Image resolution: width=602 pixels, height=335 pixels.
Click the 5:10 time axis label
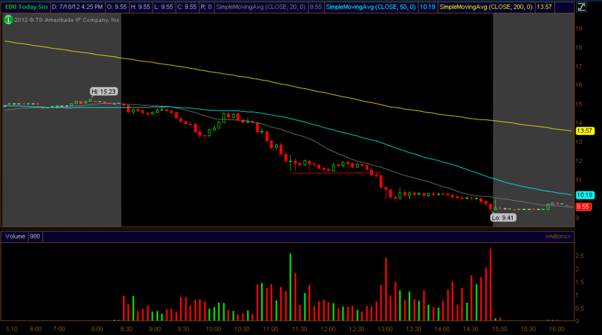[x=12, y=329]
